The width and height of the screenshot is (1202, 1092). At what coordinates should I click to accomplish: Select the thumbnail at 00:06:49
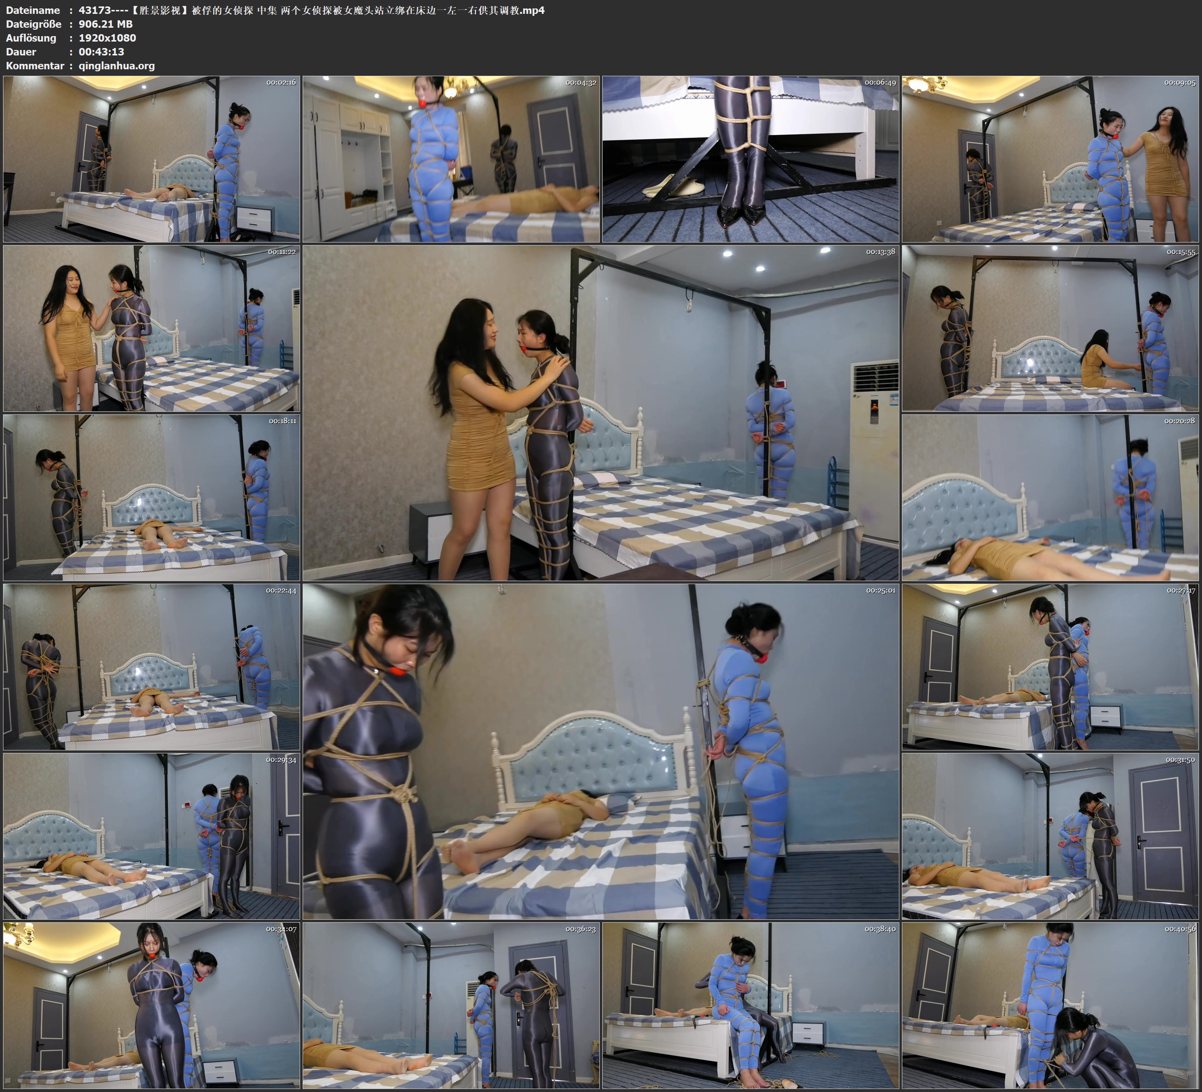pos(750,158)
